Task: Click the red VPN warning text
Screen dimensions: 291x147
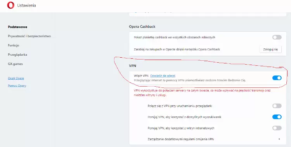Action: click(x=202, y=93)
